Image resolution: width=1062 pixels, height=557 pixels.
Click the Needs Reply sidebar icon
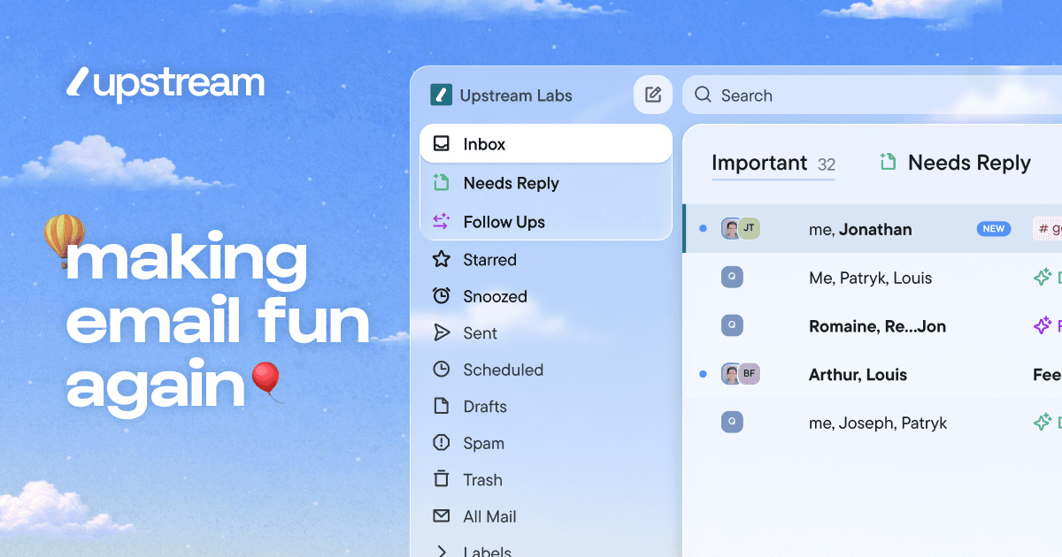click(x=441, y=182)
